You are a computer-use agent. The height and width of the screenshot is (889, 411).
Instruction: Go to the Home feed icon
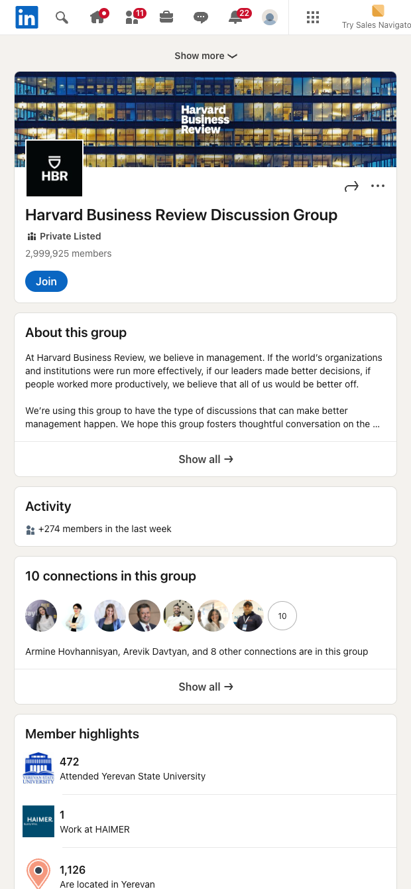pos(97,17)
